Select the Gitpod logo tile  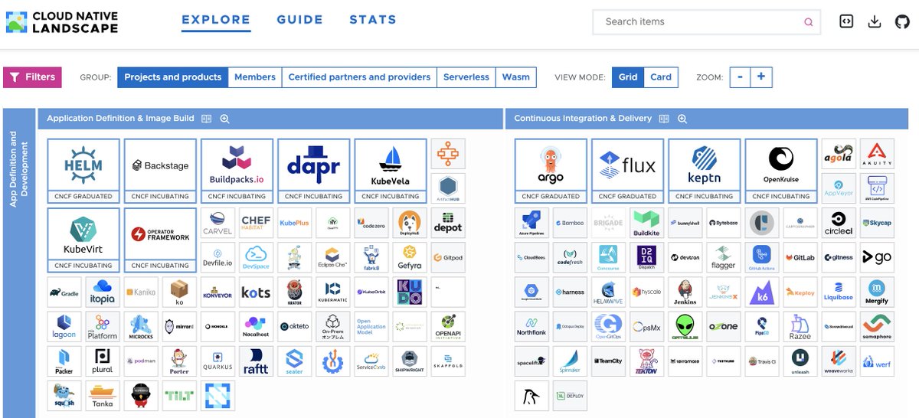[447, 257]
